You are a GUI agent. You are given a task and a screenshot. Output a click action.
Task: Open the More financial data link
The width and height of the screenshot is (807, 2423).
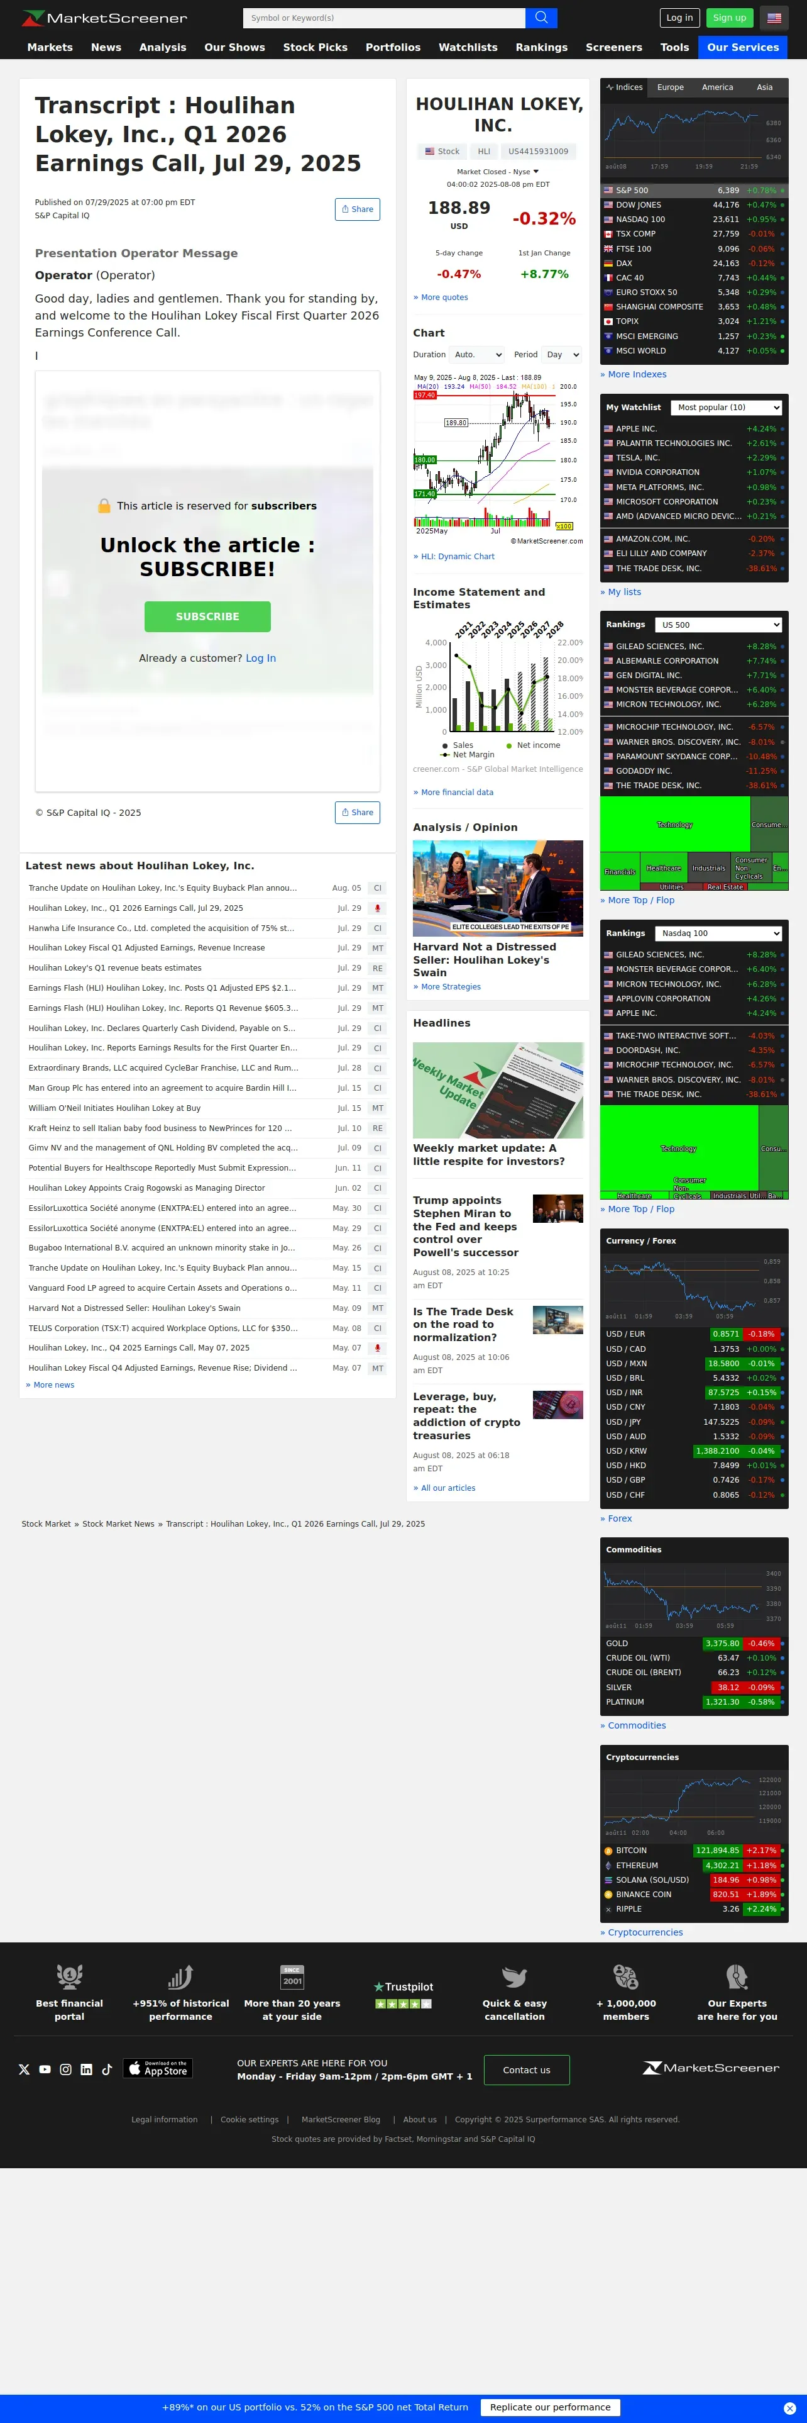456,792
